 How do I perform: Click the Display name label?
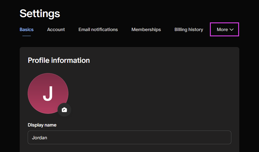[42, 125]
